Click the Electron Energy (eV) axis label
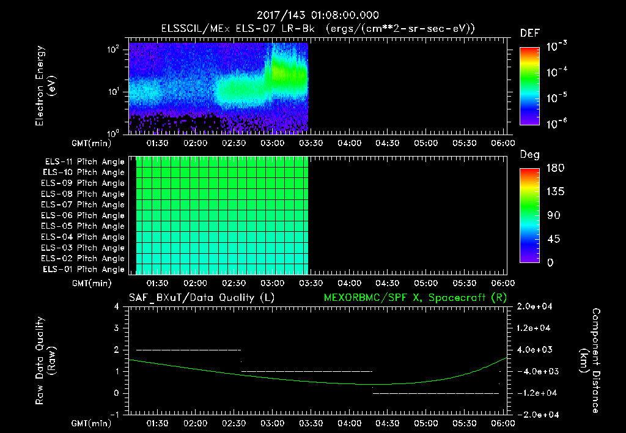626x433 pixels. click(x=45, y=86)
